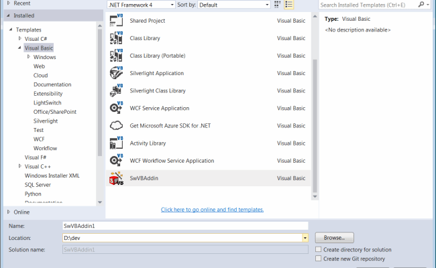Screen dimensions: 436x268
Task: Select Python templates
Action: click(x=33, y=194)
